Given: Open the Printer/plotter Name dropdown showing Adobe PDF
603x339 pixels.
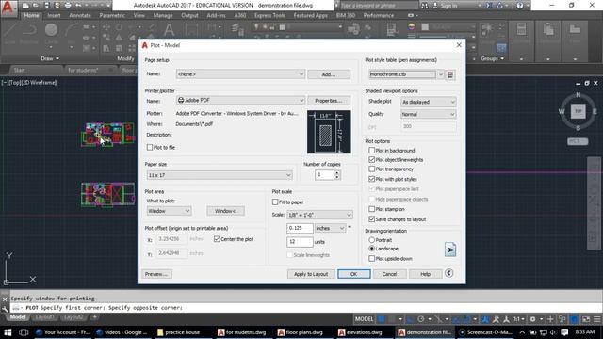Looking at the screenshot, I should 240,101.
